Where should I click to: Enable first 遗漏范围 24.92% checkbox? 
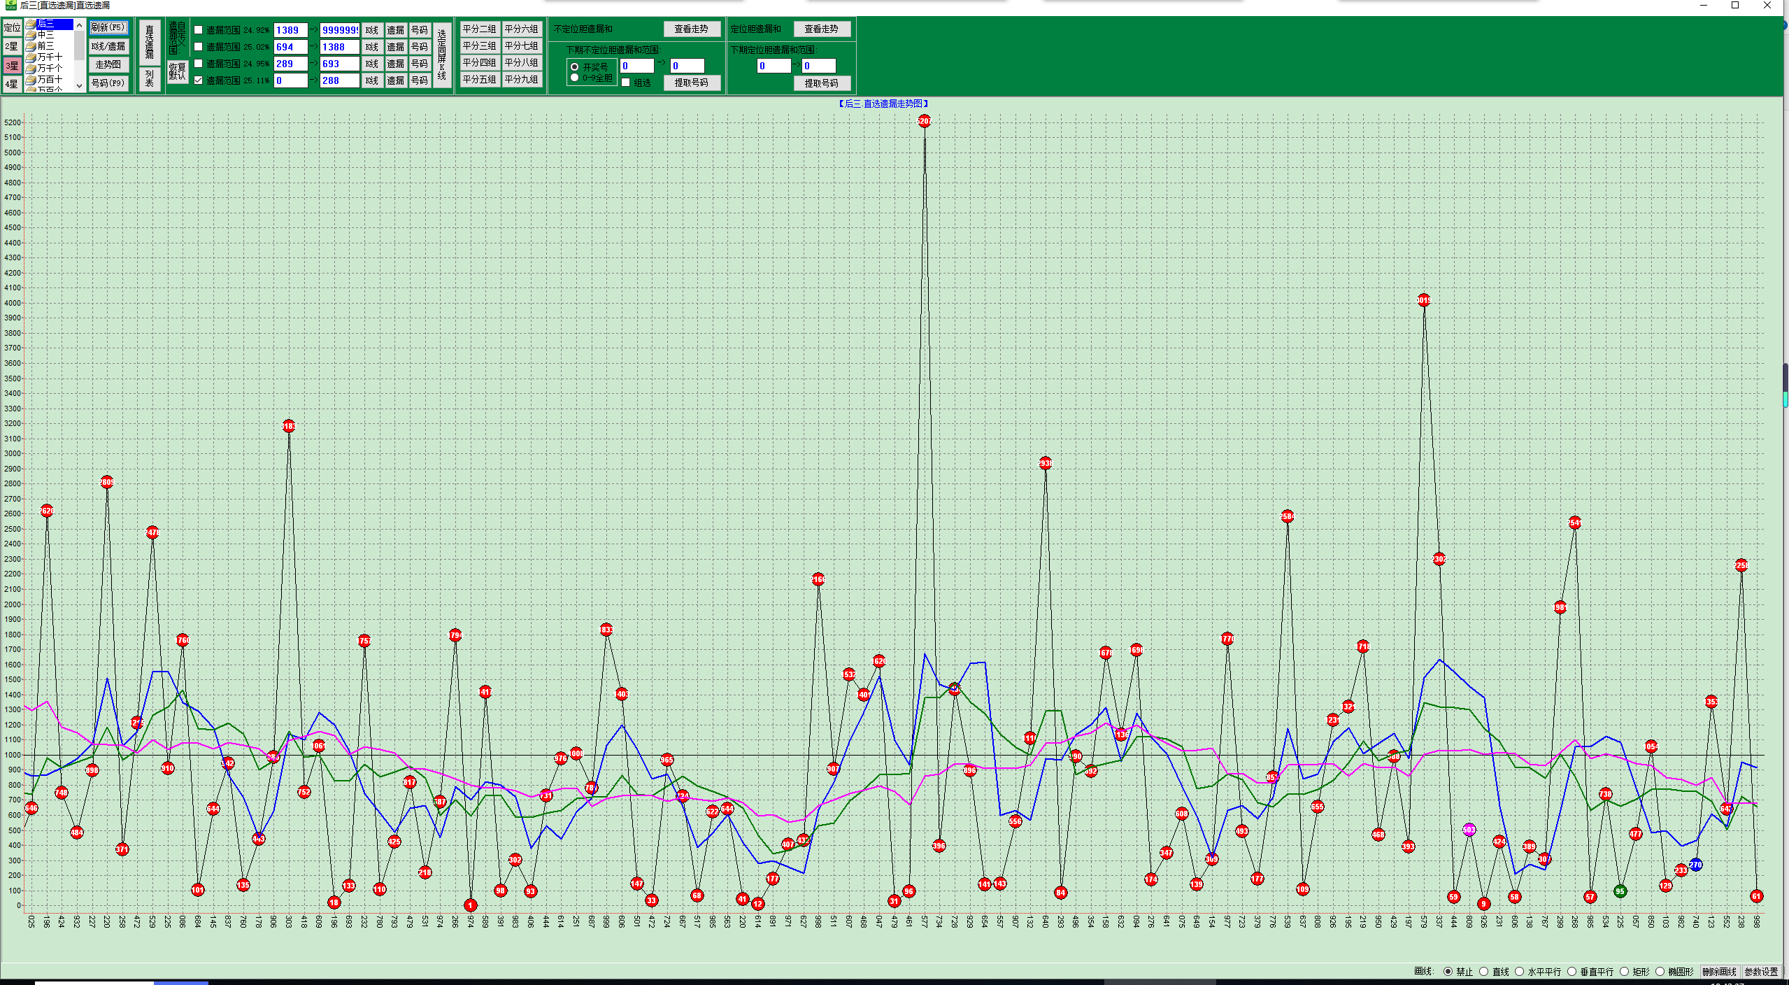pyautogui.click(x=199, y=30)
